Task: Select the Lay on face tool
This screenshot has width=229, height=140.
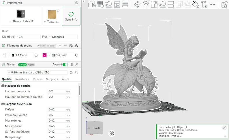Action: coord(163,4)
